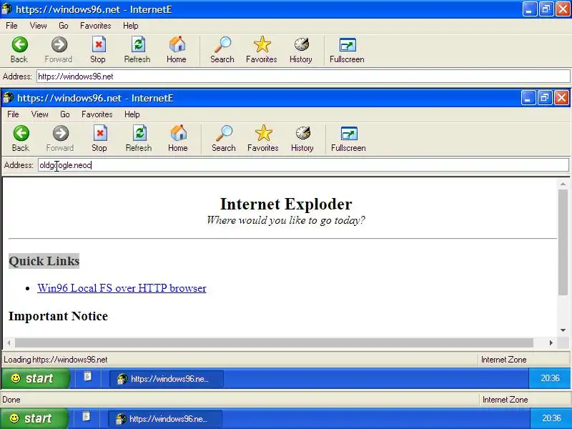Open Favorites star in the outer window toolbar
Image resolution: width=572 pixels, height=429 pixels.
[262, 50]
